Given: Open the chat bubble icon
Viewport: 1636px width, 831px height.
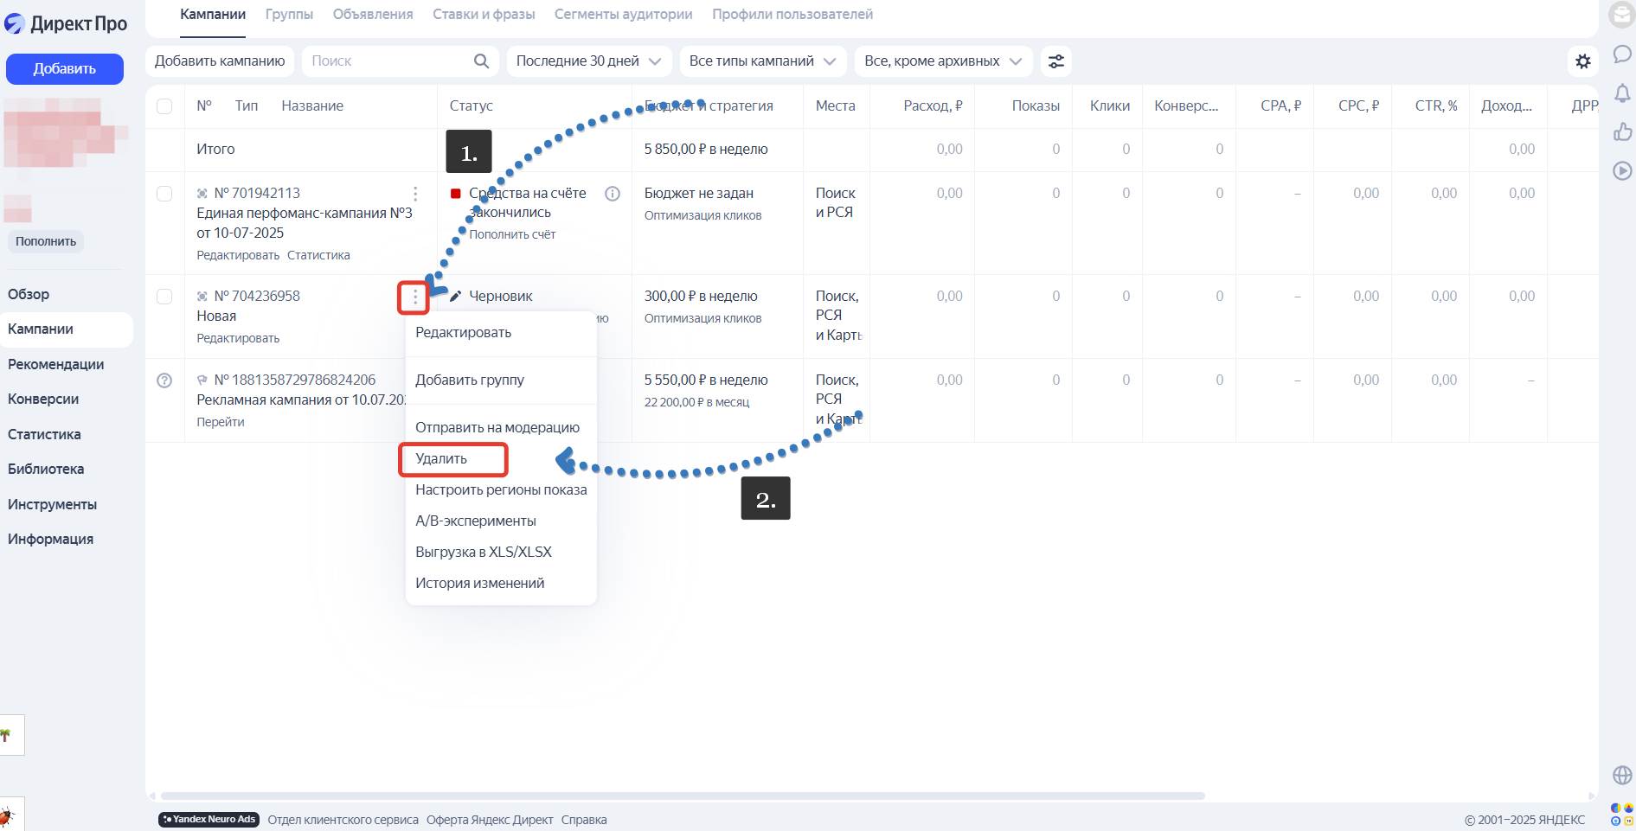Looking at the screenshot, I should tap(1622, 54).
